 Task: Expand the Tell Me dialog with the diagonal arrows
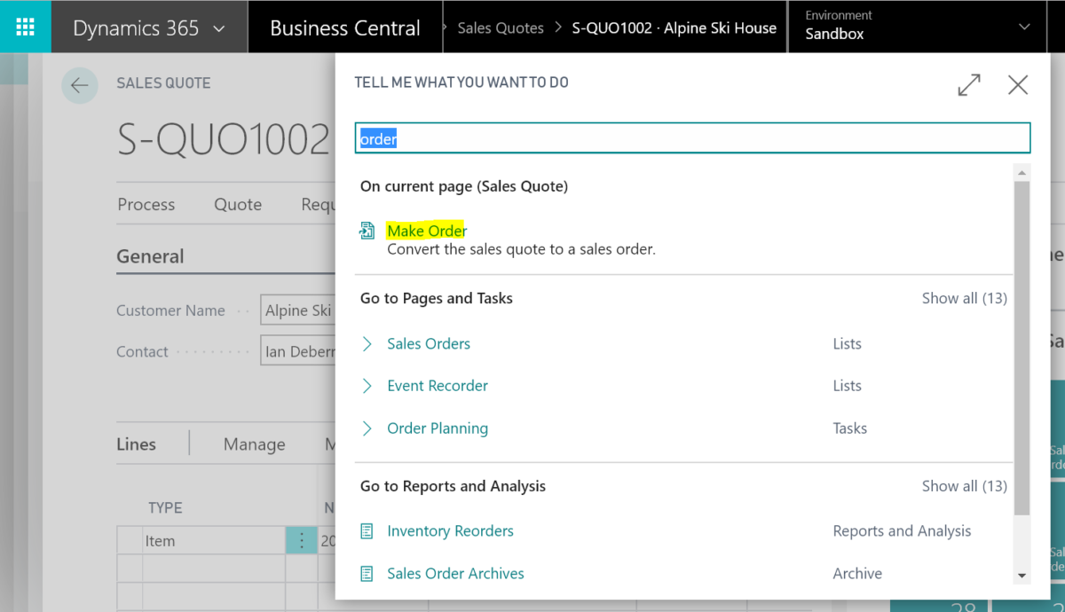tap(969, 85)
